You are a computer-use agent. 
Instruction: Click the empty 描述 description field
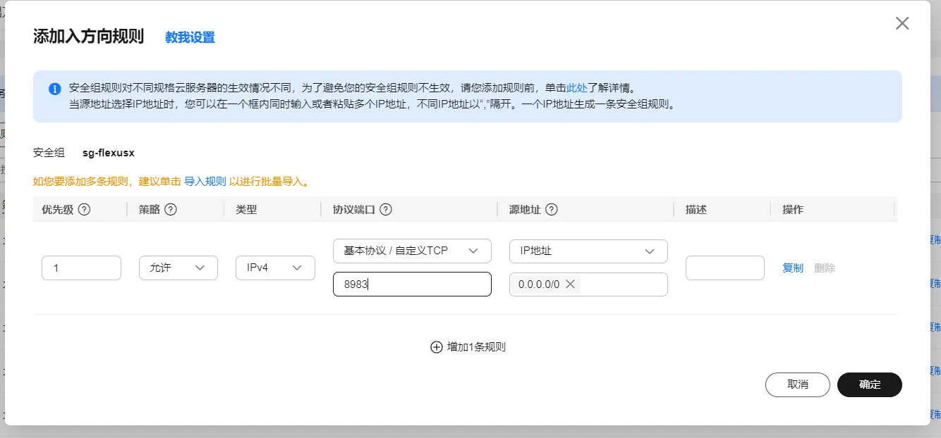coord(724,268)
